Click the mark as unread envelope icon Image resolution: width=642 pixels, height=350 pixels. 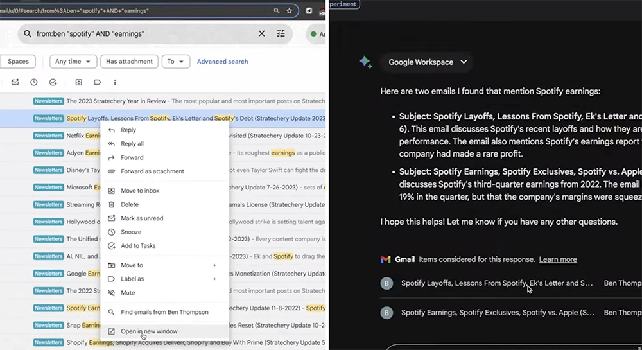point(15,82)
